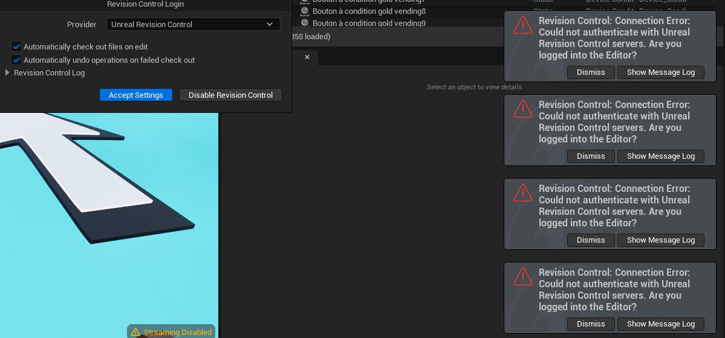Click the Revision Control Login title

[x=145, y=4]
